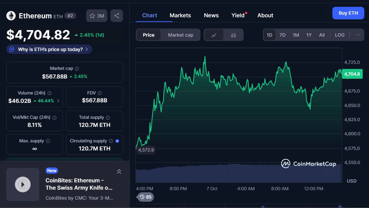The image size is (369, 208).
Task: Switch to the Yield tab
Action: click(238, 15)
